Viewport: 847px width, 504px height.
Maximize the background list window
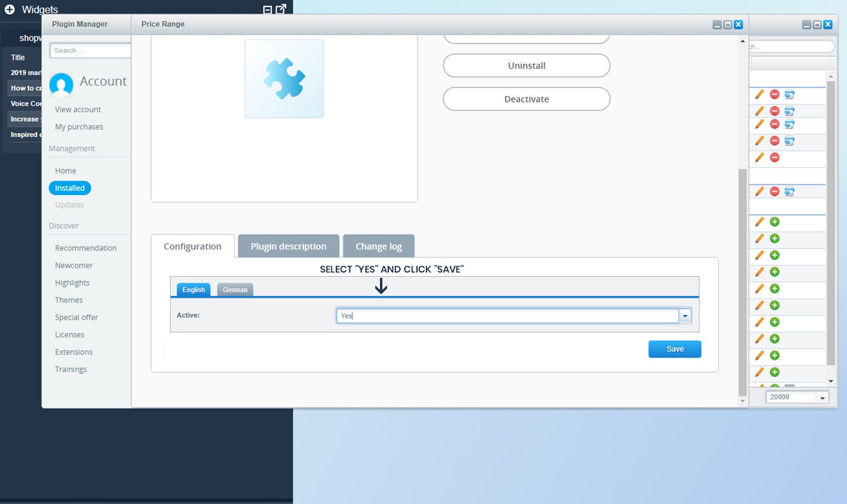click(817, 25)
